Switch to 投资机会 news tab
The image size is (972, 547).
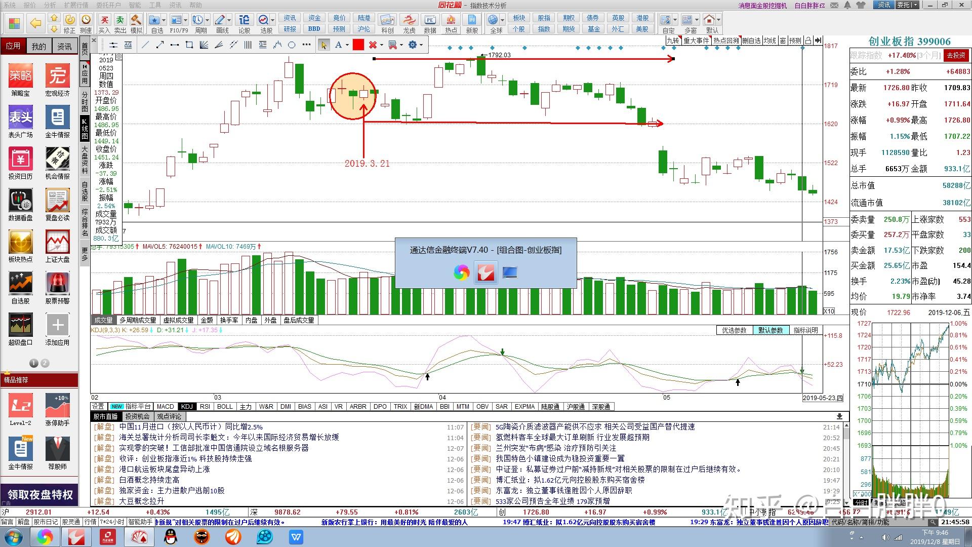pos(137,416)
